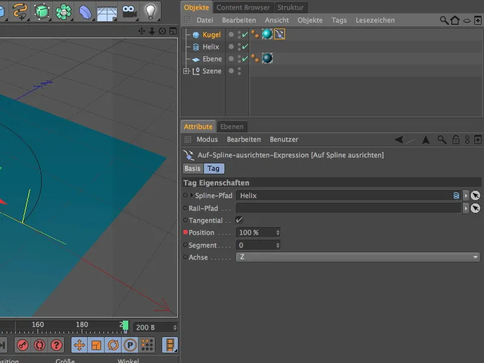The width and height of the screenshot is (484, 363).
Task: Toggle Position keyframe red dot
Action: click(186, 232)
